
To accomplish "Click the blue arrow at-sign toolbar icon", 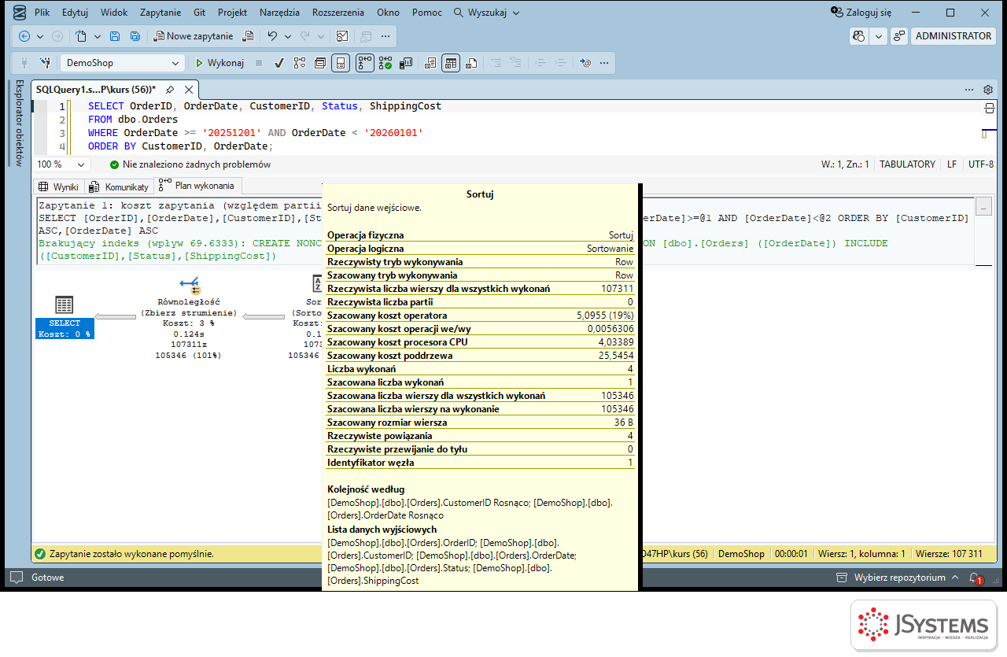I will 585,63.
